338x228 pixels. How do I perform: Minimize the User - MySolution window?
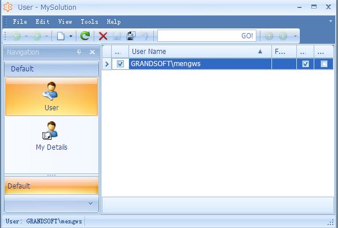click(x=299, y=8)
